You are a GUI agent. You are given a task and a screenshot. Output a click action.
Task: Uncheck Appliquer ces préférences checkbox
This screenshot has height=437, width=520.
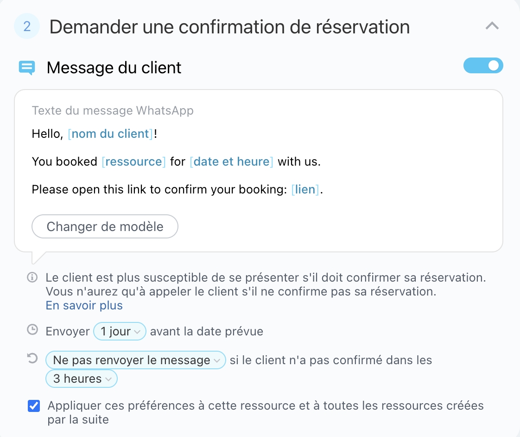point(34,406)
